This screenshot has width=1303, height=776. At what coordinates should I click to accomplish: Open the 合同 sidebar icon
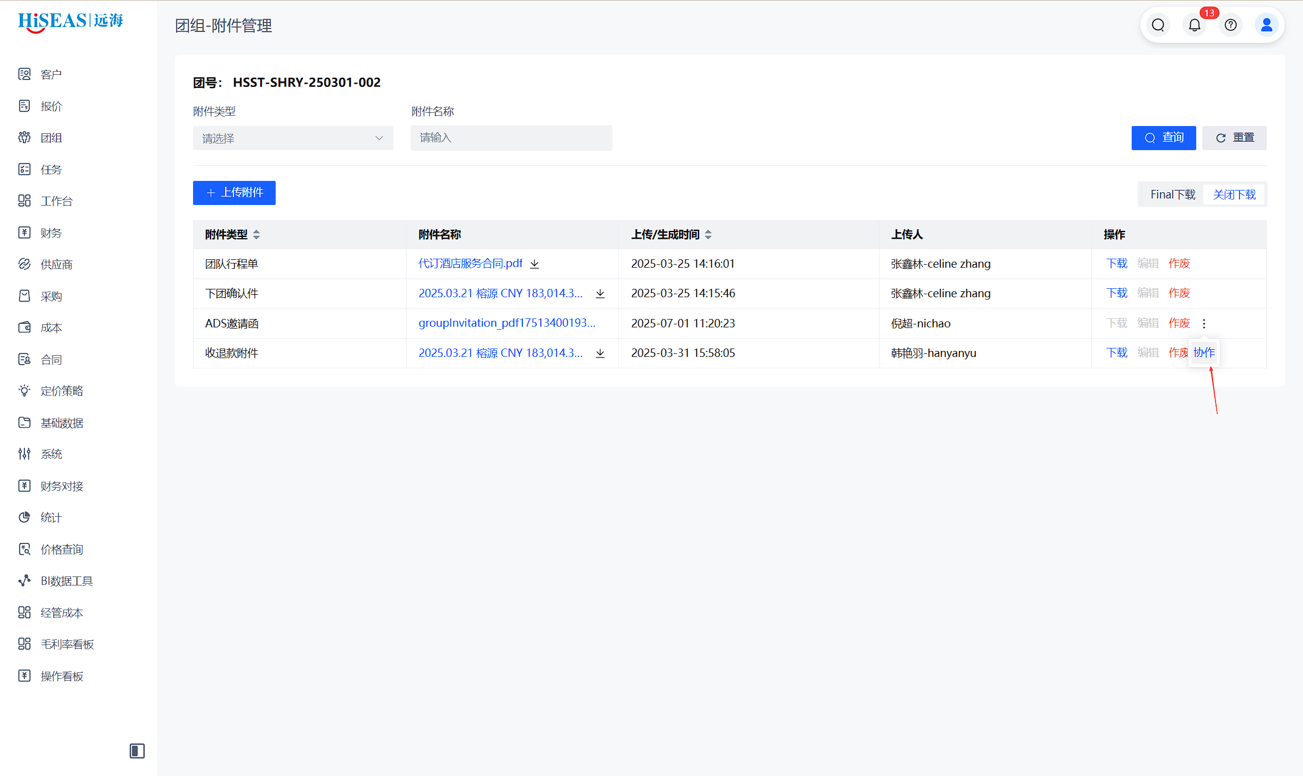tap(24, 359)
